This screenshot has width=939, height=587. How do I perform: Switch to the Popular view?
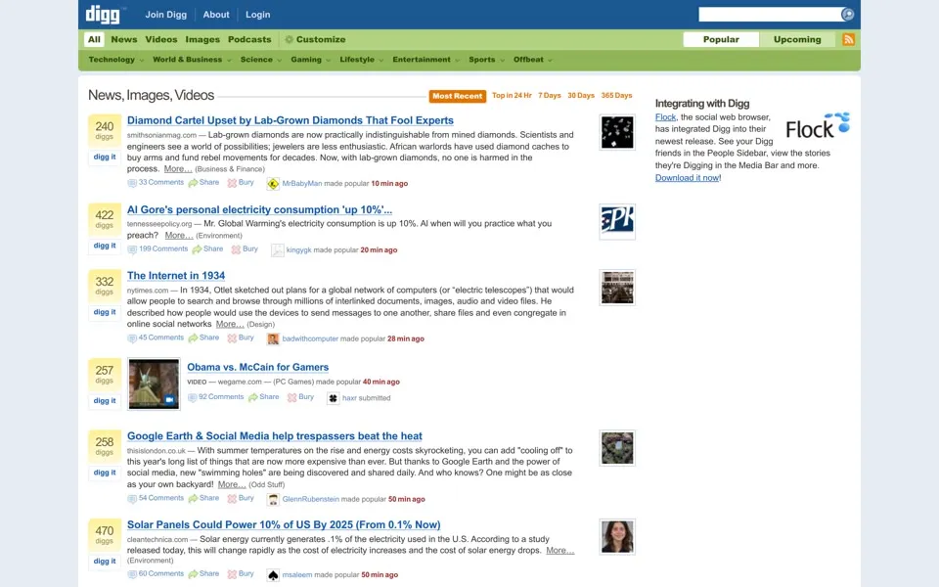pos(721,39)
